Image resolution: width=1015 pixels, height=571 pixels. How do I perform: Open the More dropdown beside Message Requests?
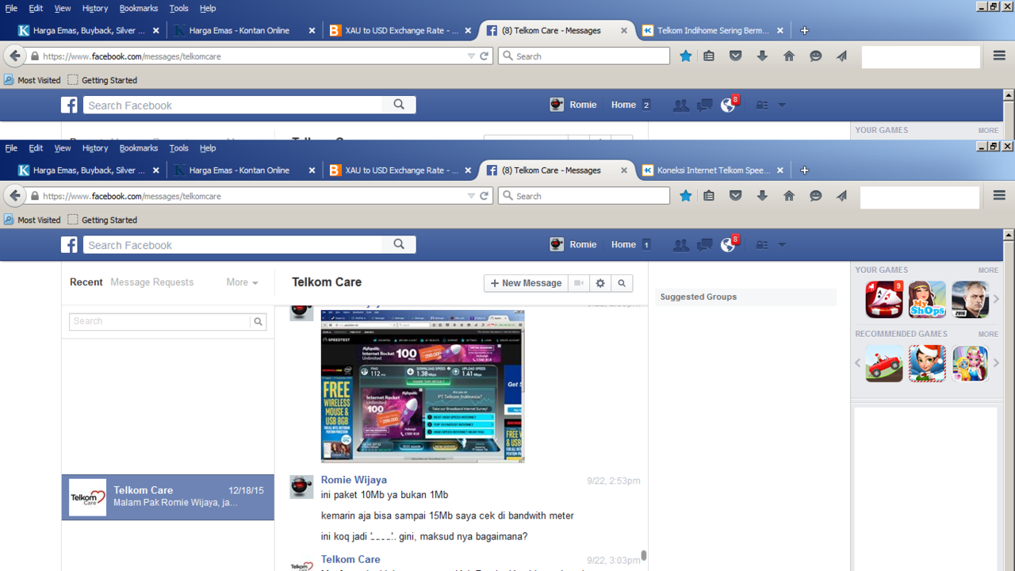(242, 282)
